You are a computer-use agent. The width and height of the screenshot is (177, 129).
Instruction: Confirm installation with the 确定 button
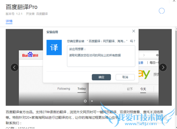[x=101, y=77]
